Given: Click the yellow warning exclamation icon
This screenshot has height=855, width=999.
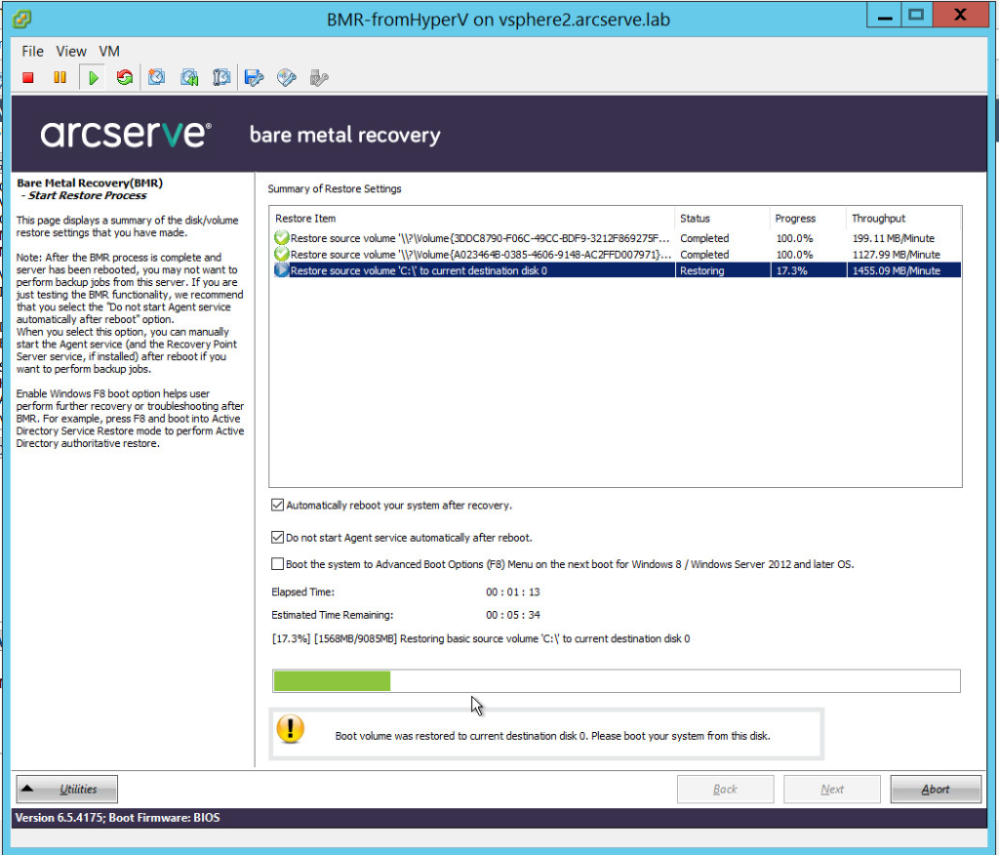Looking at the screenshot, I should (291, 729).
